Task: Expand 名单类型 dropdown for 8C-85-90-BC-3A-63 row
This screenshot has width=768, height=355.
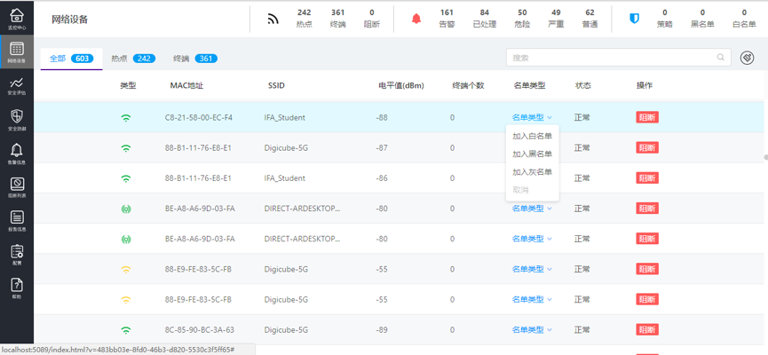Action: tap(532, 329)
